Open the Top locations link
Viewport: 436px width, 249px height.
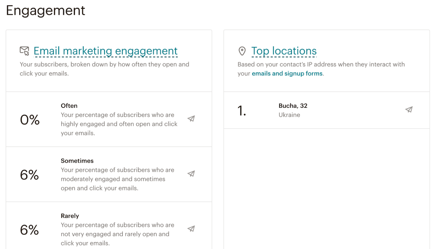coord(284,51)
